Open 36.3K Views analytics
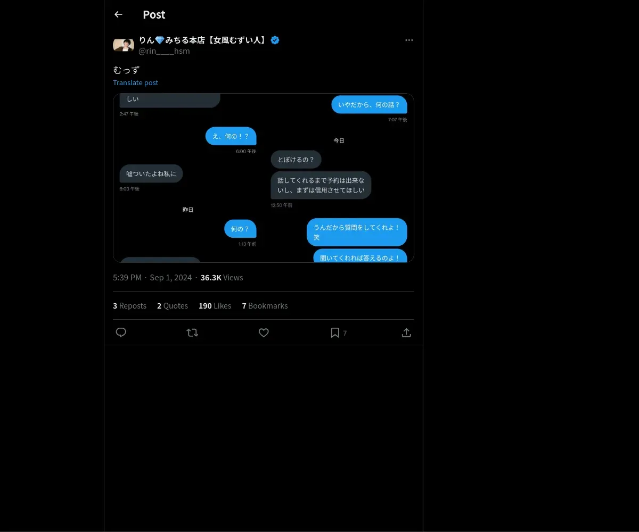Screen dimensions: 639x532 [x=222, y=278]
